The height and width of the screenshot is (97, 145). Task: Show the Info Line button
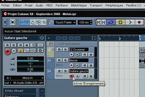(x=27, y=22)
